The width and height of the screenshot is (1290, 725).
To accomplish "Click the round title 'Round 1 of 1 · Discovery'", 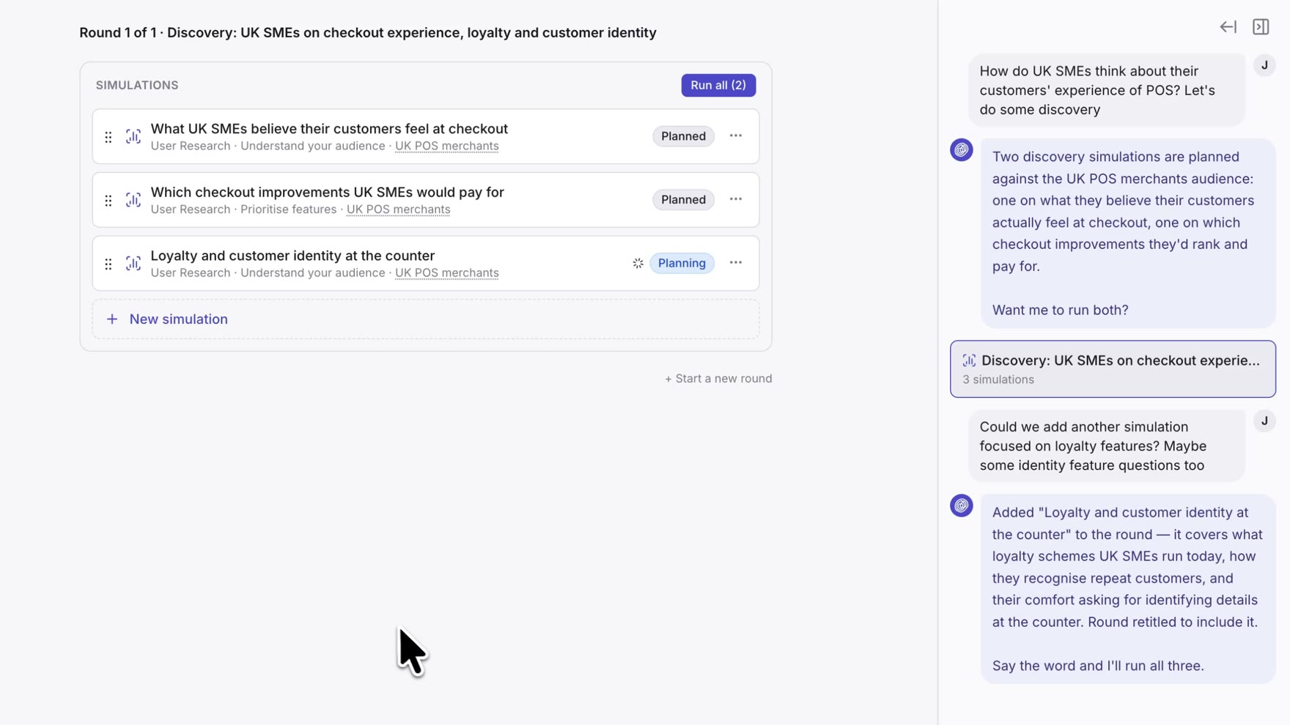I will tap(368, 33).
